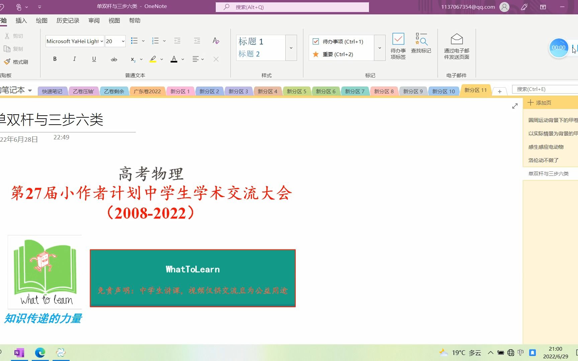Click the notebook search field
Screen dimensions: 578x361
tap(545, 89)
